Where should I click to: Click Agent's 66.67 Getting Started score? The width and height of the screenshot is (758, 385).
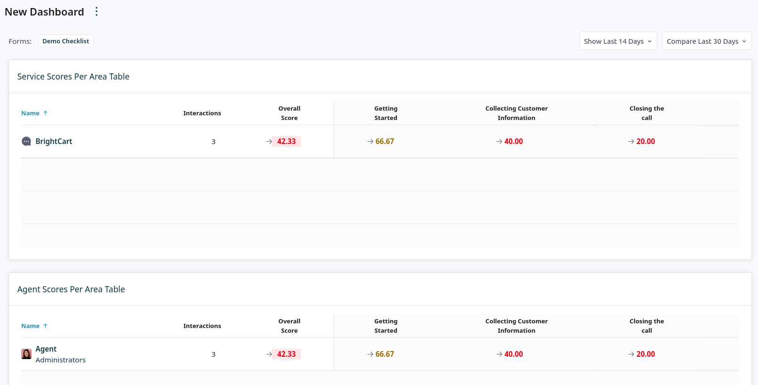pyautogui.click(x=385, y=354)
